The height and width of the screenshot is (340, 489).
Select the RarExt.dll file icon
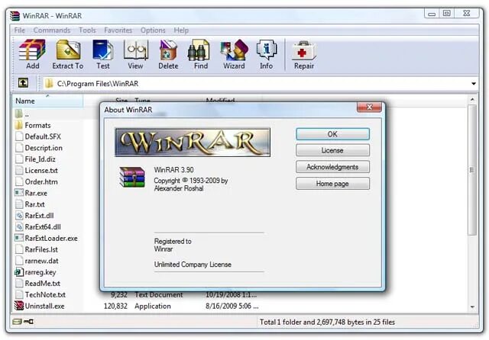tap(19, 215)
